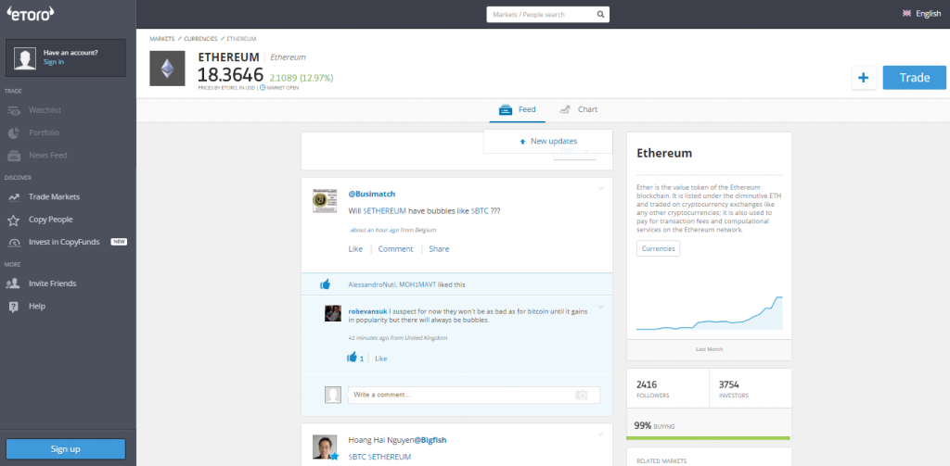Click the Help question mark item
Image resolution: width=950 pixels, height=466 pixels.
coord(36,306)
